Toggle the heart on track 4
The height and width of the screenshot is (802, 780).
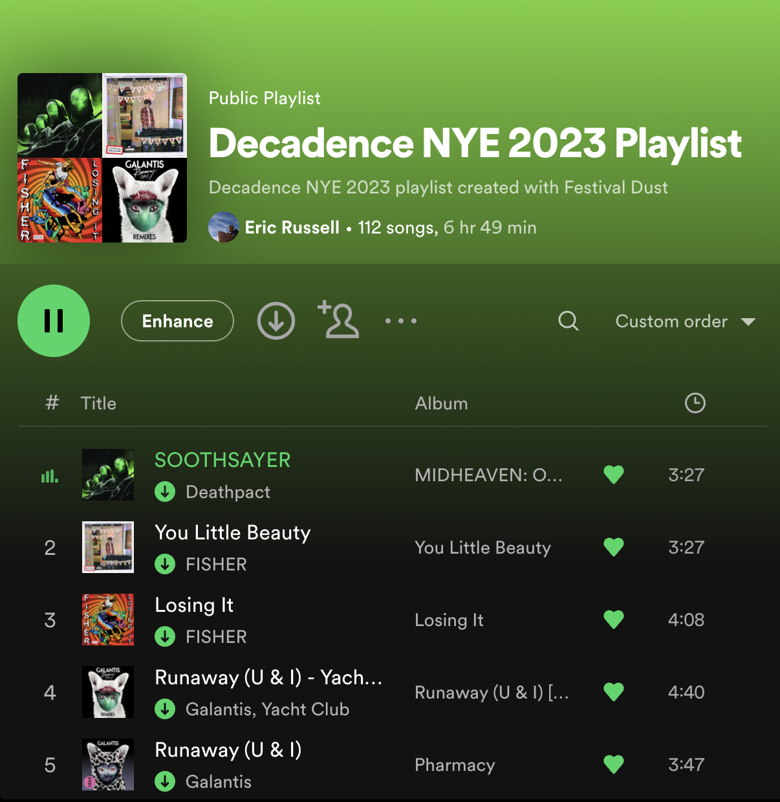pos(614,692)
